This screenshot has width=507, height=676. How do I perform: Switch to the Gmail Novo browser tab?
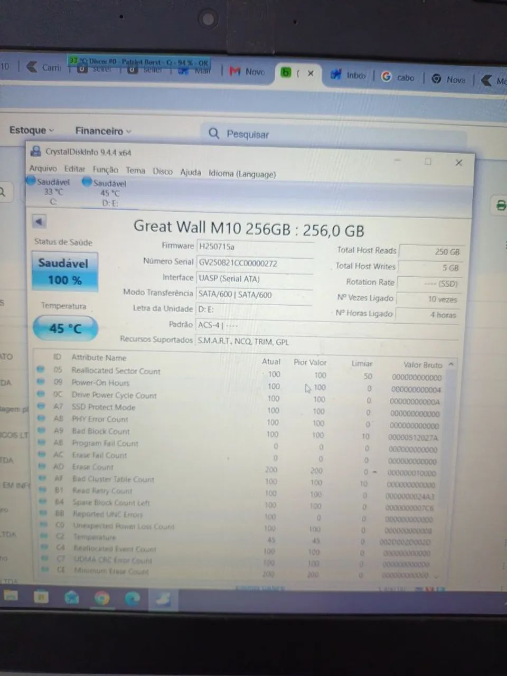[x=247, y=72]
